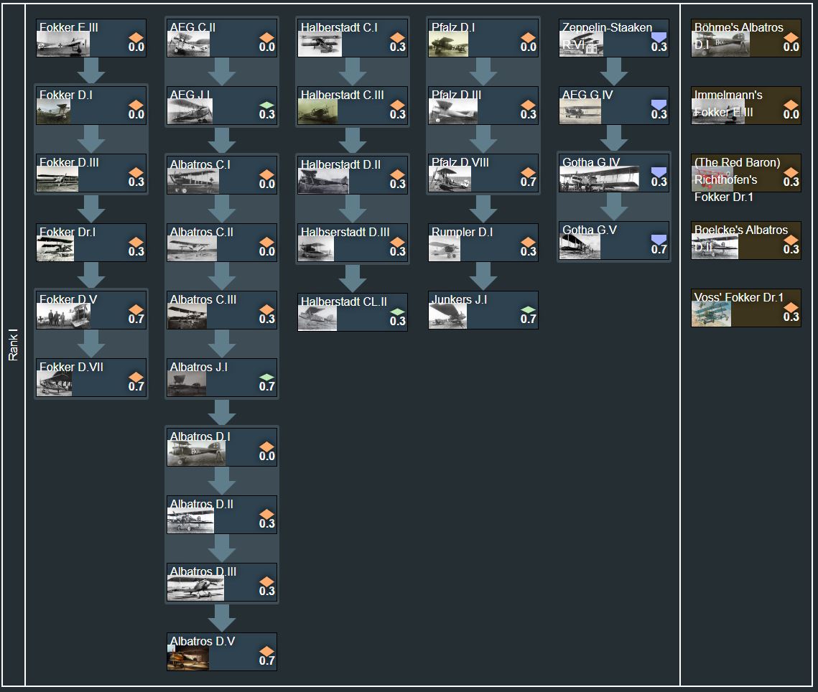This screenshot has height=692, width=818.
Task: Open the Fokker D.VII card
Action: pyautogui.click(x=91, y=378)
